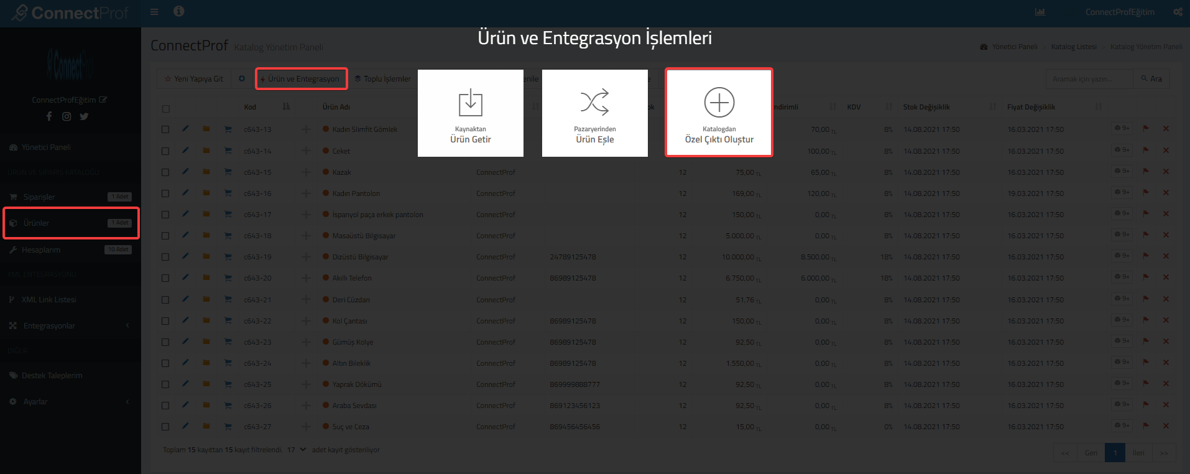Select checkbox for row c643-17
The width and height of the screenshot is (1190, 474).
click(165, 215)
